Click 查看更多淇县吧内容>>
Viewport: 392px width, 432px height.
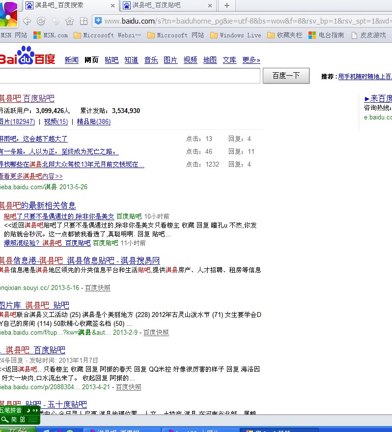point(31,176)
